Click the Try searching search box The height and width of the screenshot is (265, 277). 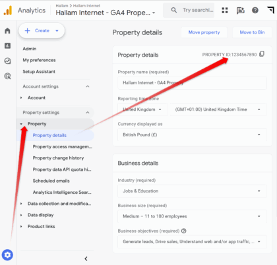189,10
